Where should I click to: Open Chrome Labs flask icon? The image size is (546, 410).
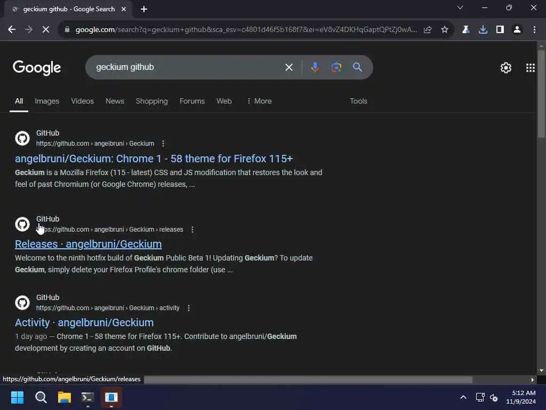click(465, 30)
